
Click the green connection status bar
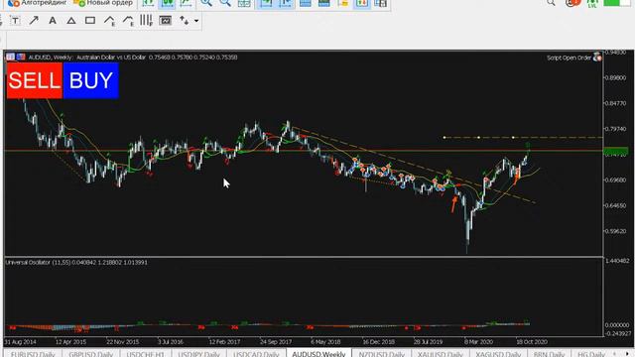pos(616,3)
